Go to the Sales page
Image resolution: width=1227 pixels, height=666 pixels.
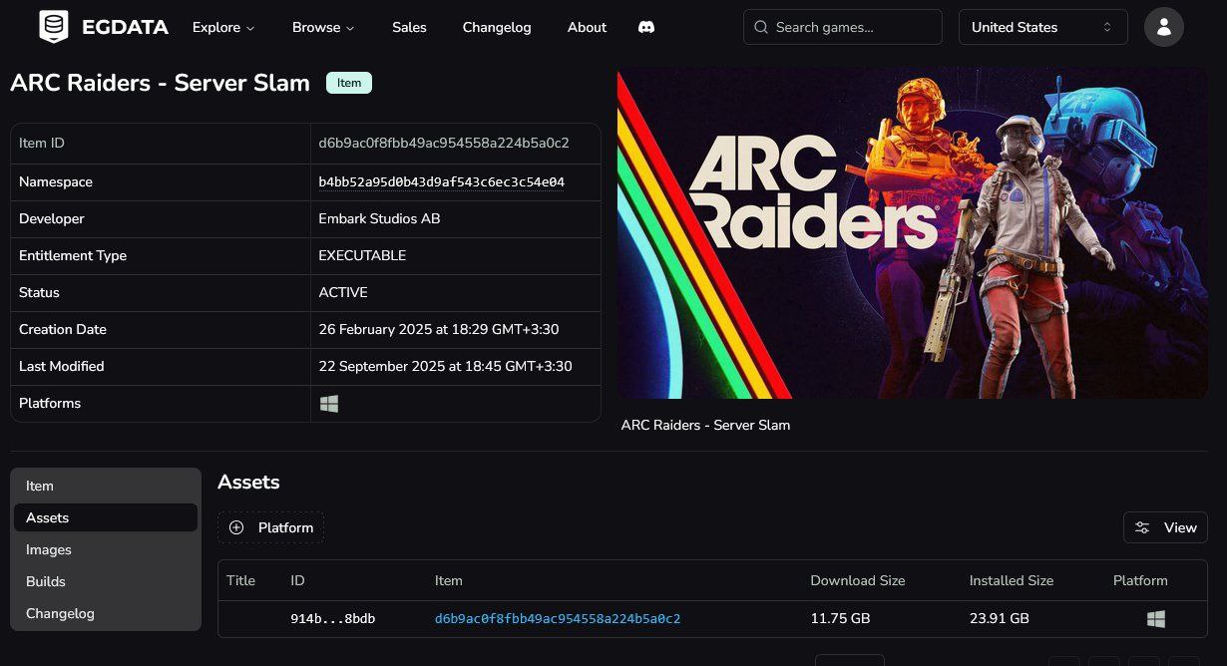point(409,27)
